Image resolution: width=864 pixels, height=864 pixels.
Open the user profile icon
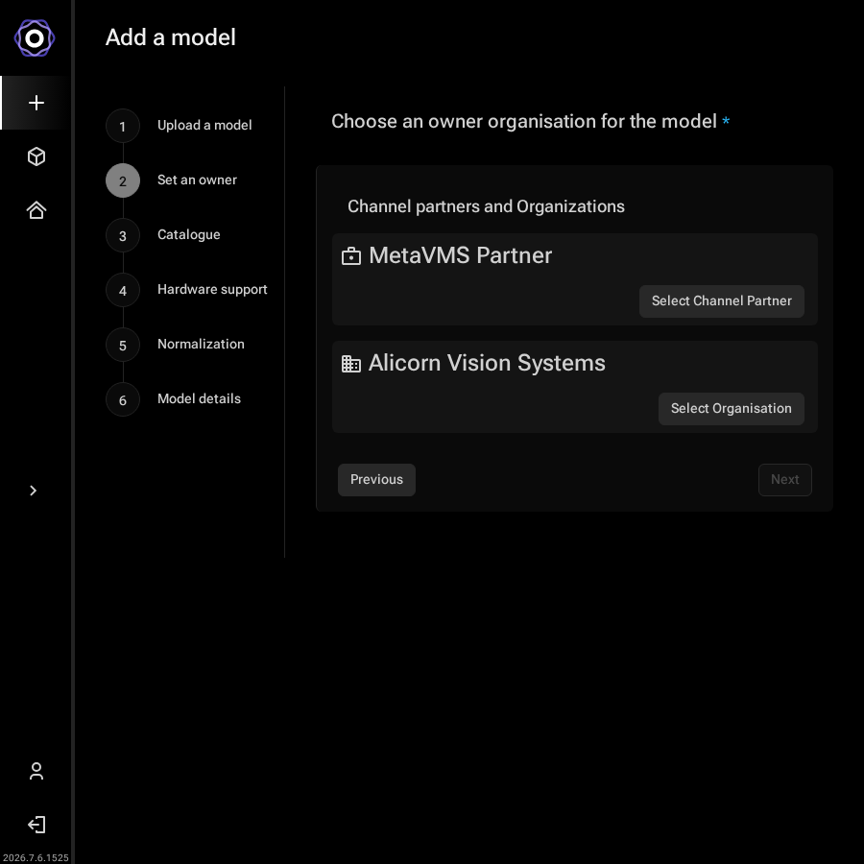pyautogui.click(x=36, y=771)
